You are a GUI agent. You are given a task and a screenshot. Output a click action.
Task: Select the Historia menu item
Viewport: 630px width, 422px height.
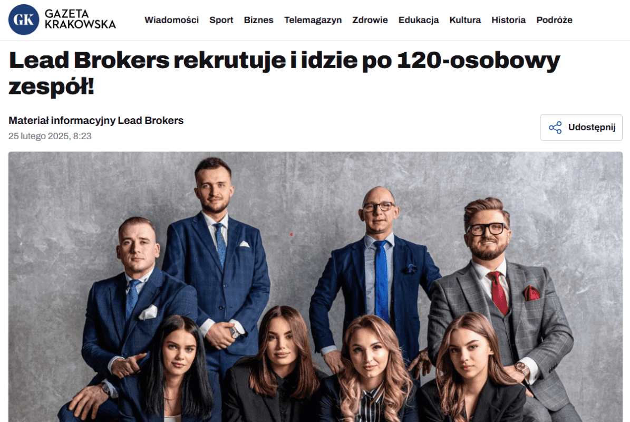tap(508, 20)
